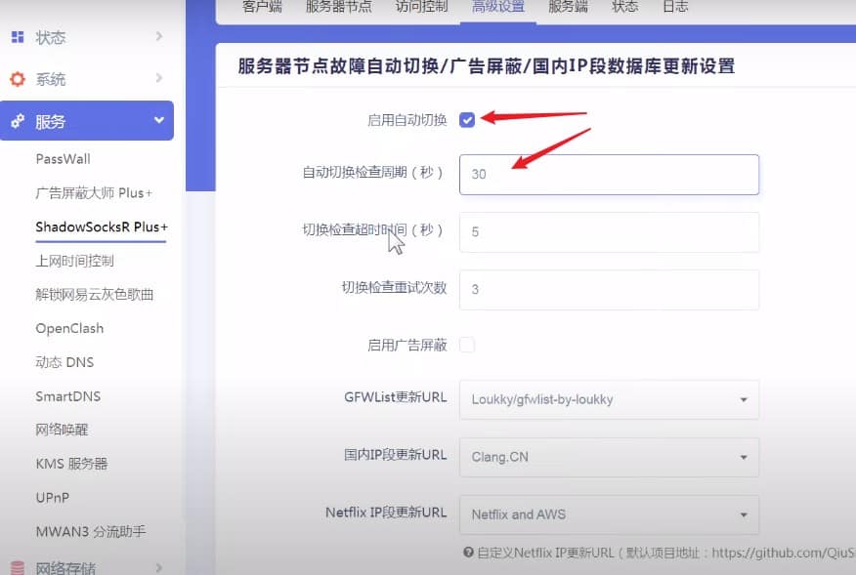Click the help icon beside custom Netflix IP text
This screenshot has width=856, height=575.
[x=468, y=553]
